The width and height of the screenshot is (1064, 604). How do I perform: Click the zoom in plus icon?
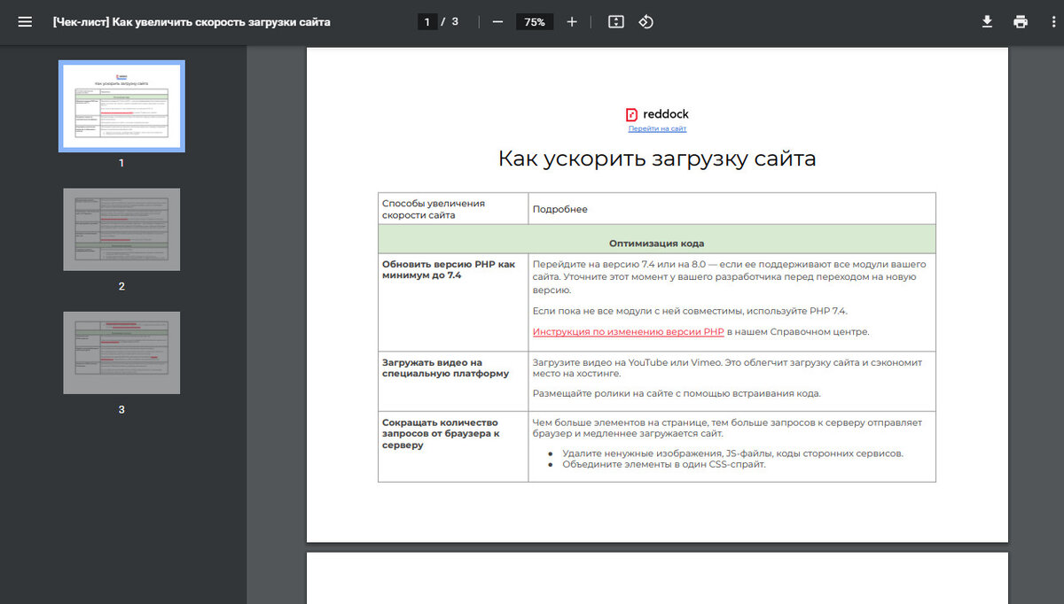(572, 21)
